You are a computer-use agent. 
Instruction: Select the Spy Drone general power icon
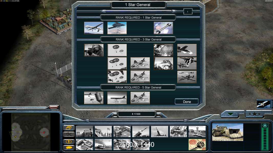point(94,28)
